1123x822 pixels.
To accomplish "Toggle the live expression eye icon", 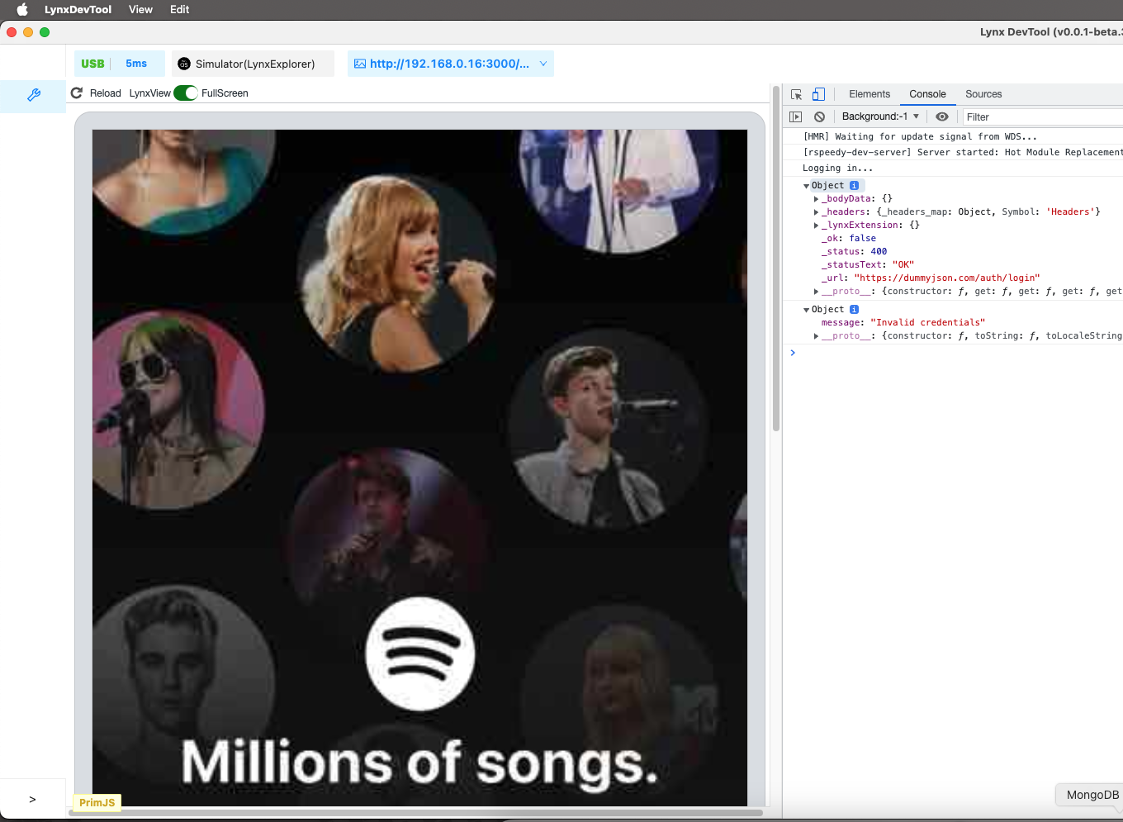I will pyautogui.click(x=941, y=116).
